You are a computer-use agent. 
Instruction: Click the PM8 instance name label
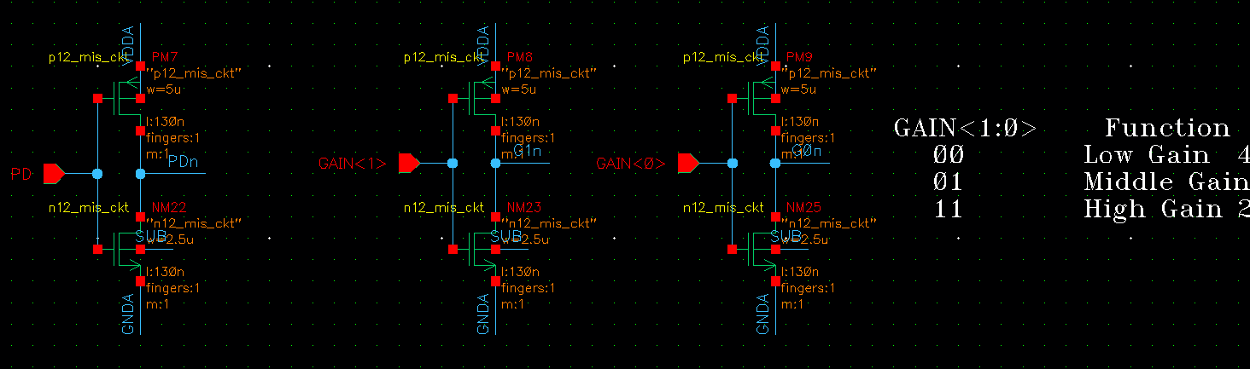pos(520,57)
